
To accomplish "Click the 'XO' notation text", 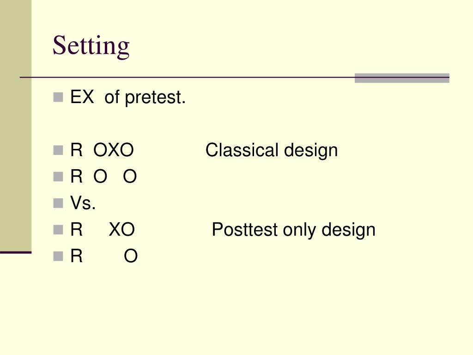I will point(121,229).
